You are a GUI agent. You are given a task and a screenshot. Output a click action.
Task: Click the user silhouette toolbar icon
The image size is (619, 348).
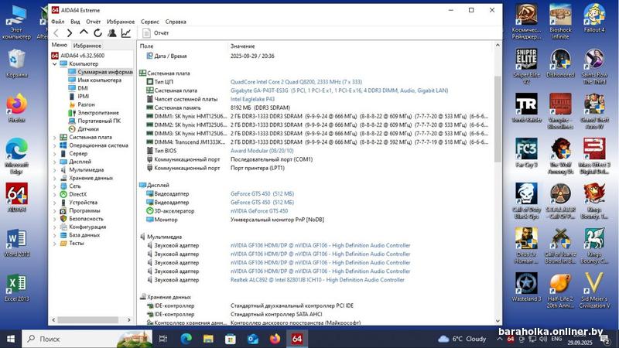coord(112,33)
